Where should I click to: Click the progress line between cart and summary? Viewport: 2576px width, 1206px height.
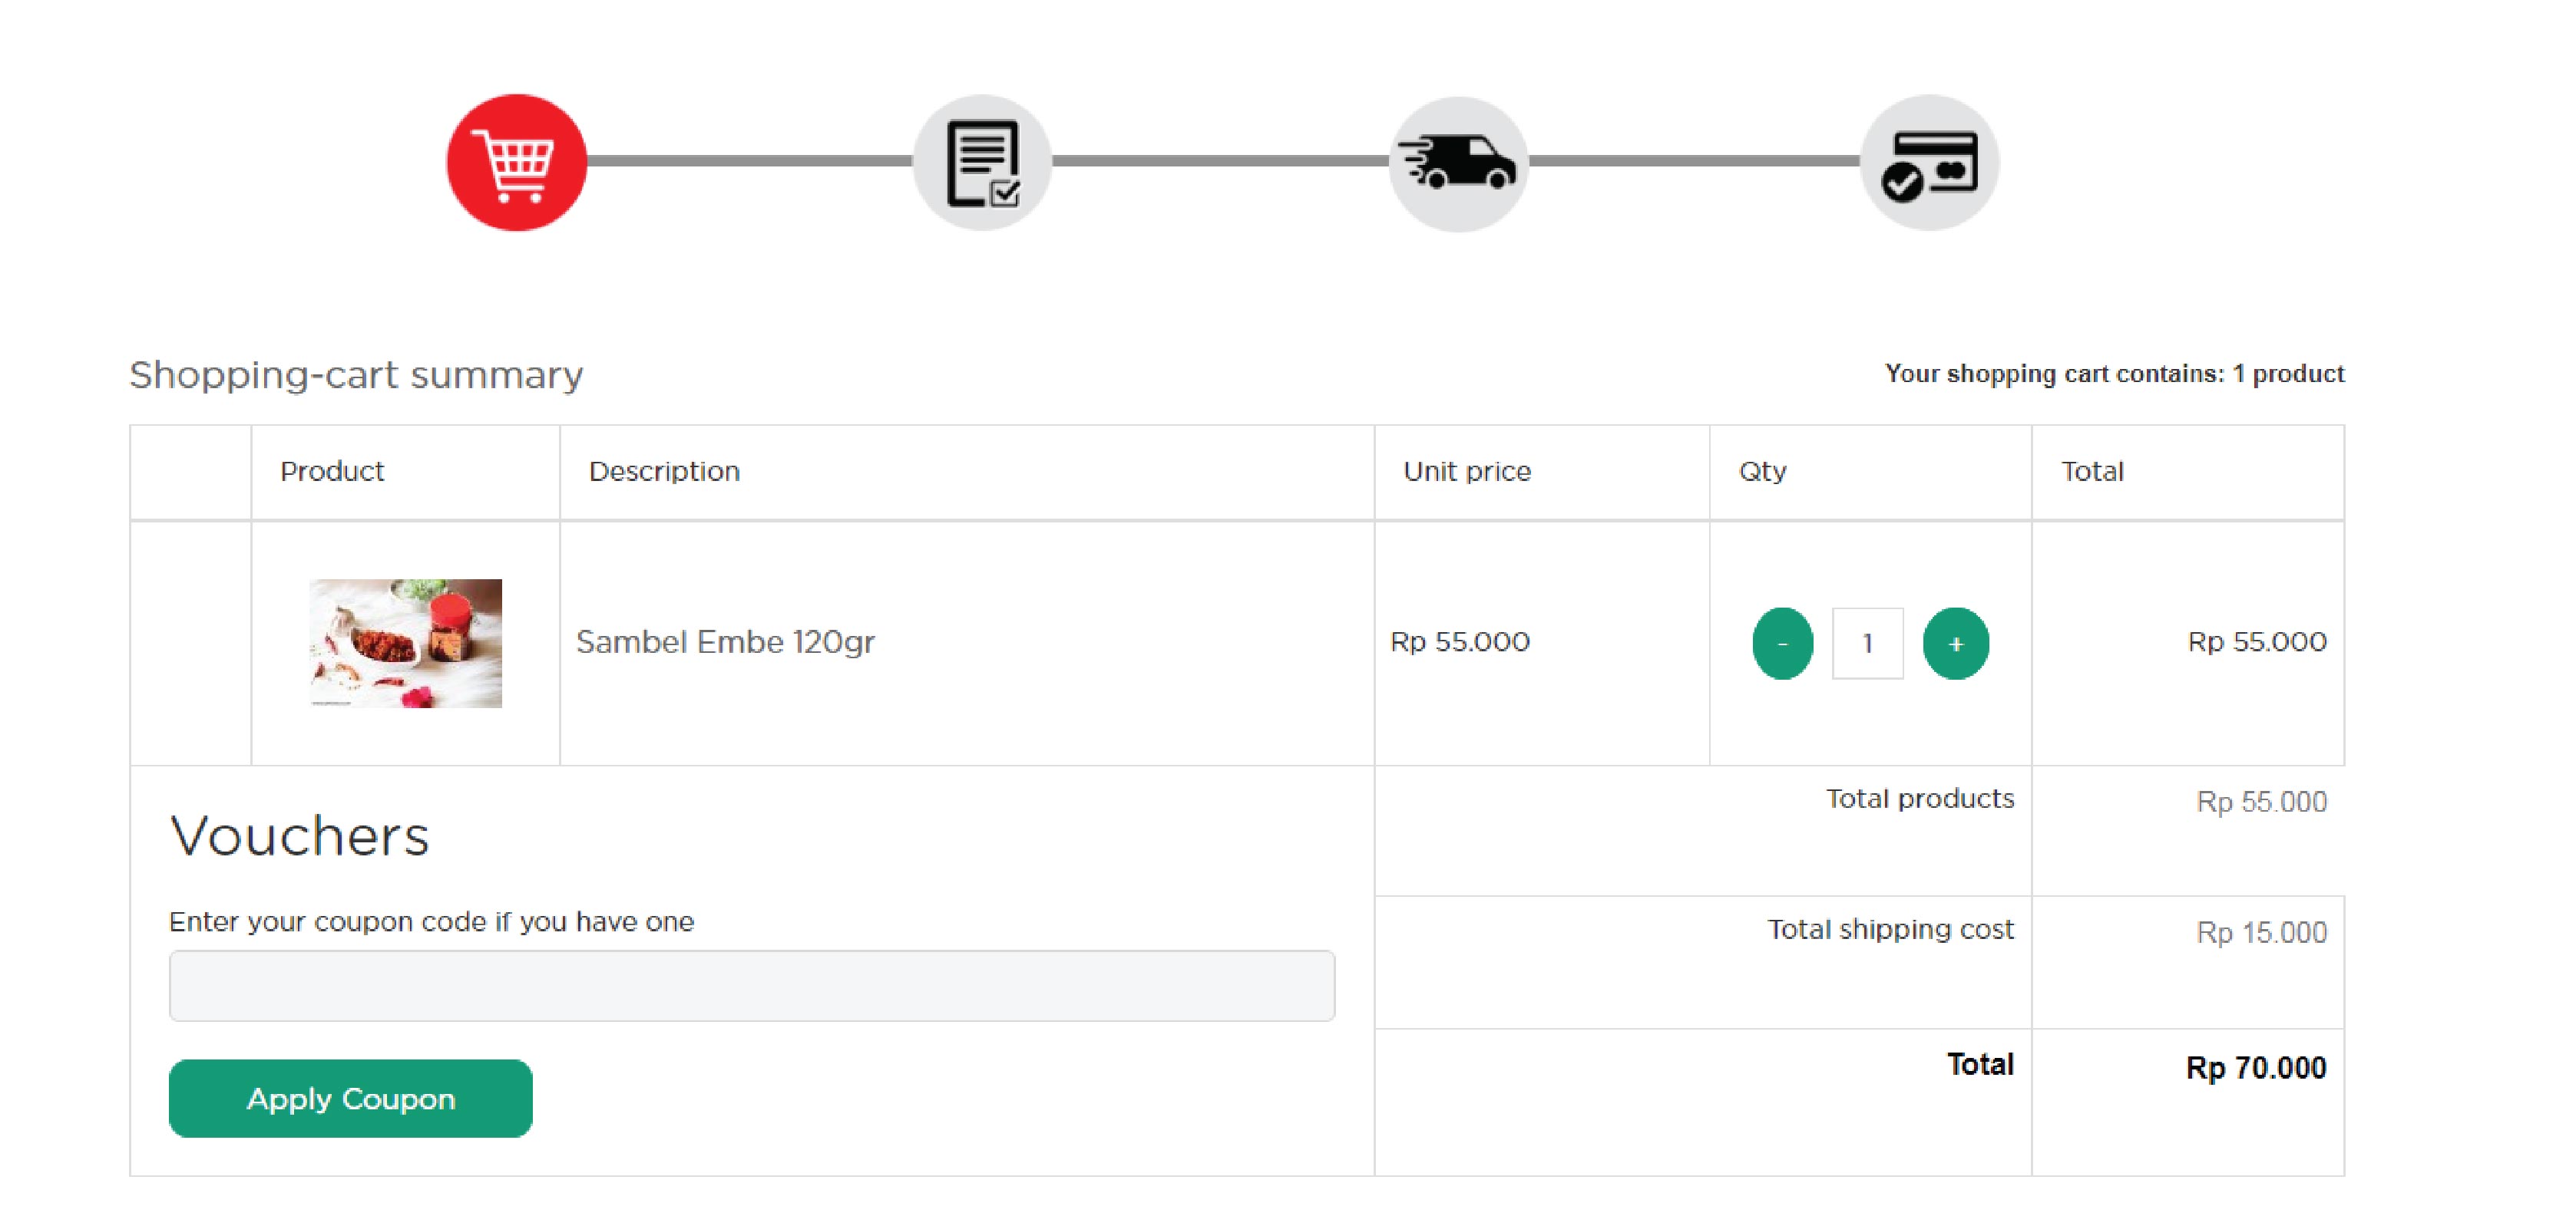tap(749, 161)
